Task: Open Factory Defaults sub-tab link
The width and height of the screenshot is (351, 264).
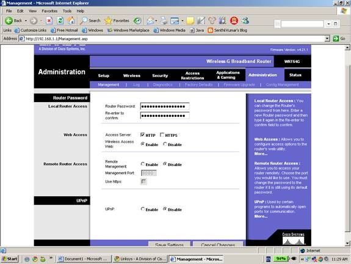Action: (x=199, y=85)
